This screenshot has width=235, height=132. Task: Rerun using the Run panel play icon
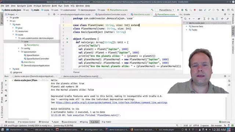(6, 81)
